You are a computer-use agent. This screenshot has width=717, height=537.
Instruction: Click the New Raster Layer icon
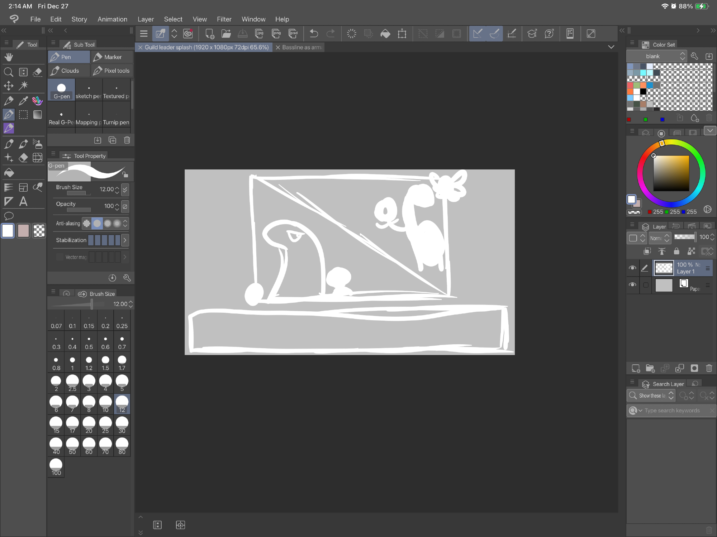click(636, 368)
